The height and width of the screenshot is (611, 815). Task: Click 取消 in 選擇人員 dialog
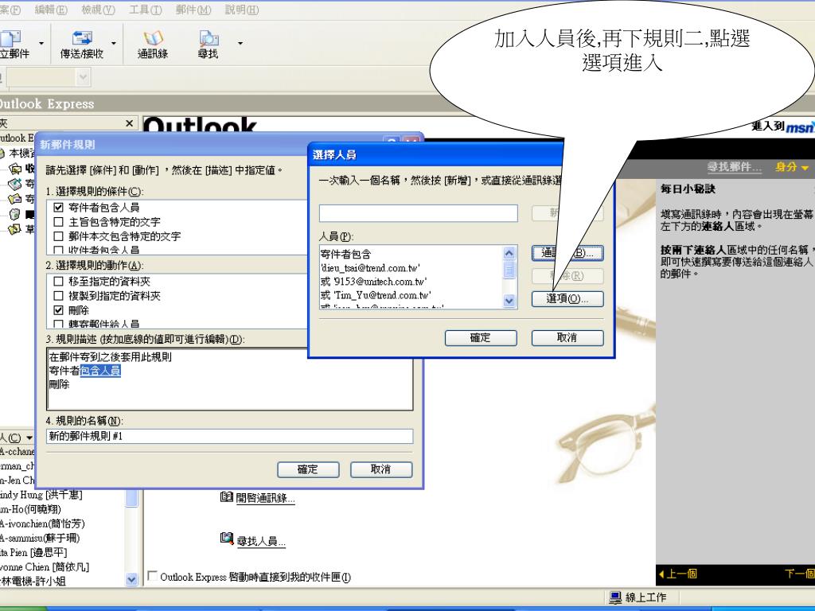point(567,337)
